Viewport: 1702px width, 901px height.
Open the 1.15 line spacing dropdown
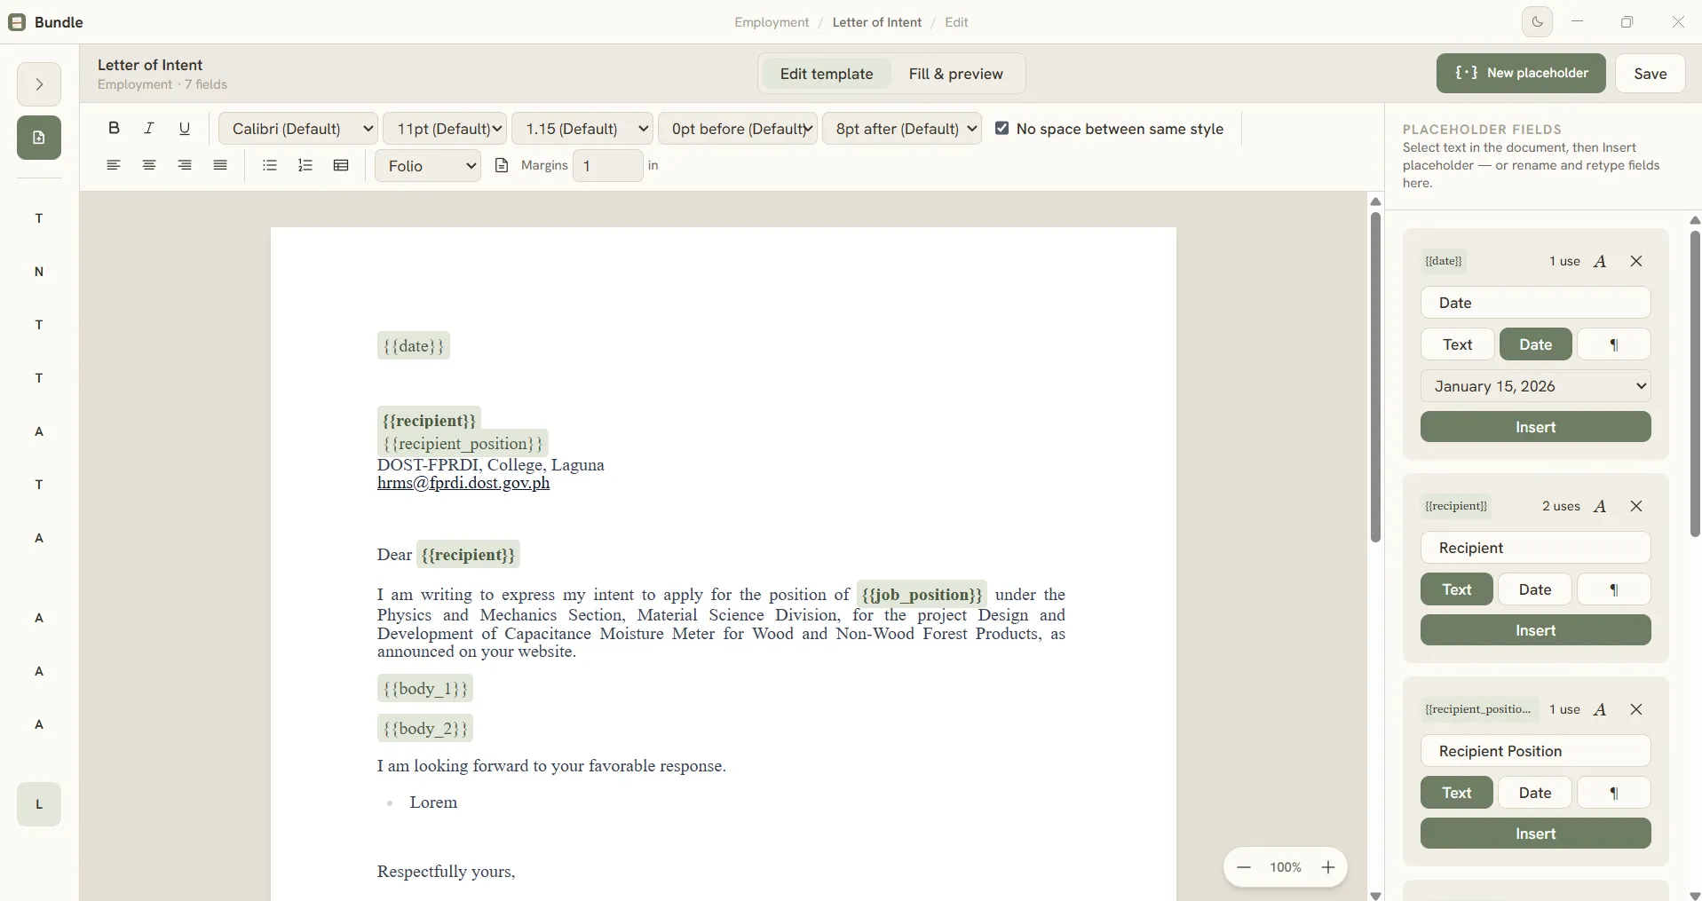click(582, 129)
